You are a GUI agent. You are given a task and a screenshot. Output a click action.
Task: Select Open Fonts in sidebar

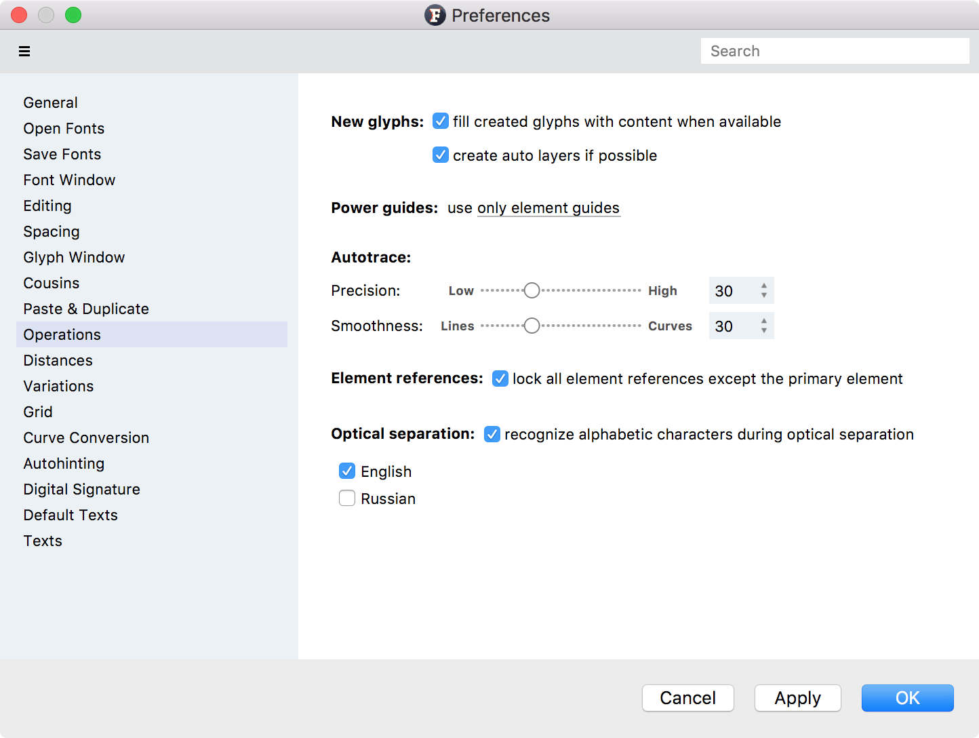[x=152, y=128]
